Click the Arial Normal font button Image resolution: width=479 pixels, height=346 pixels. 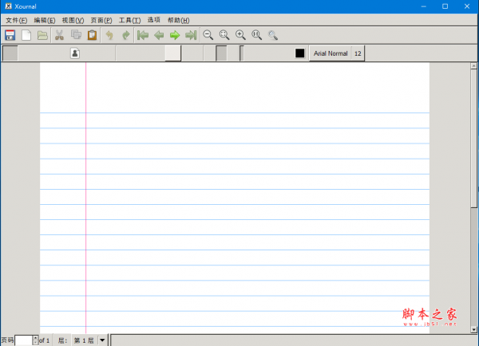330,53
